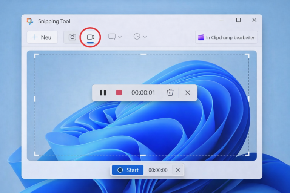Pause the ongoing screen recording

[x=103, y=93]
